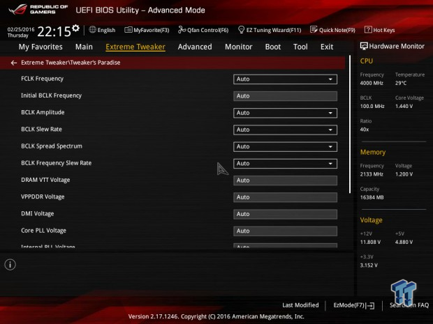Viewport: 433px width, 324px height.
Task: Click the 16384 MB memory capacity value
Action: coord(372,198)
